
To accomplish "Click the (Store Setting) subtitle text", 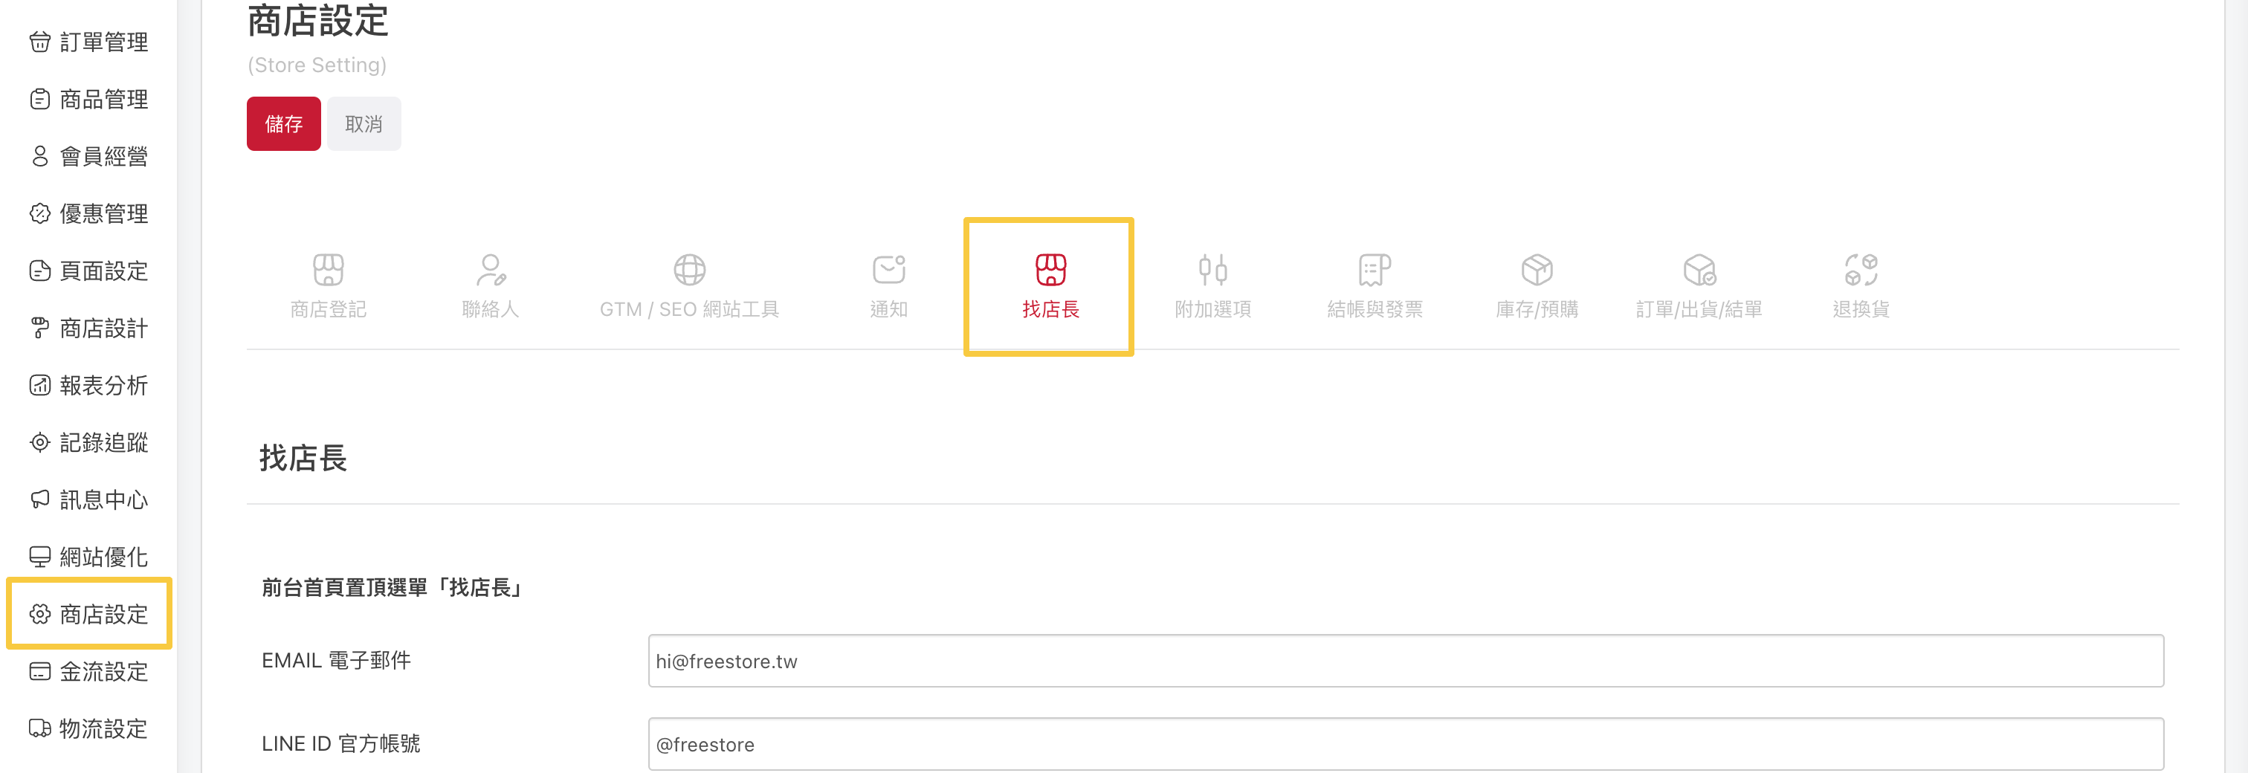I will (317, 65).
